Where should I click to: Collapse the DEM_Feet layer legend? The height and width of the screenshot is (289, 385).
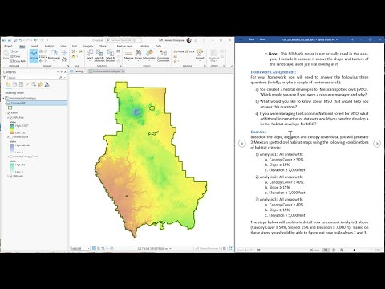8,118
